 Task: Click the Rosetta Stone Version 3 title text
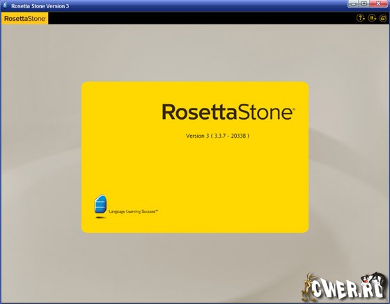40,6
